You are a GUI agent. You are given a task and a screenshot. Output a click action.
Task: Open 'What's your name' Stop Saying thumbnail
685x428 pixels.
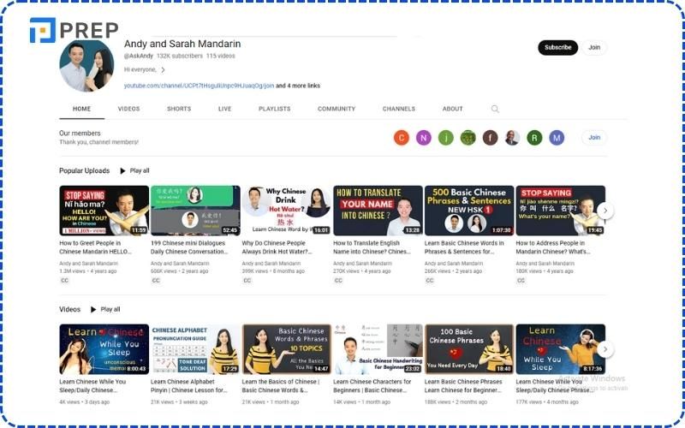click(561, 211)
